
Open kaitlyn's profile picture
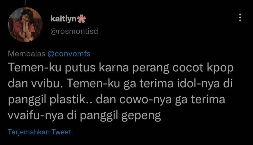click(25, 25)
